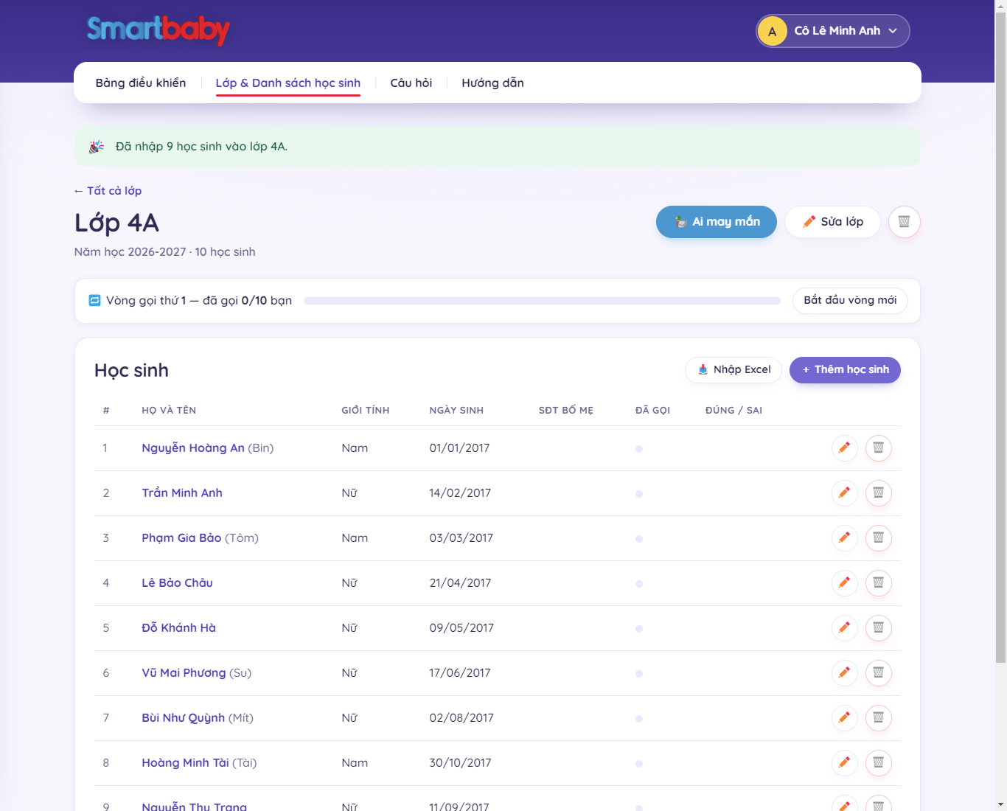This screenshot has height=811, width=1007.
Task: Open Nhập Excel import button
Action: tap(734, 370)
